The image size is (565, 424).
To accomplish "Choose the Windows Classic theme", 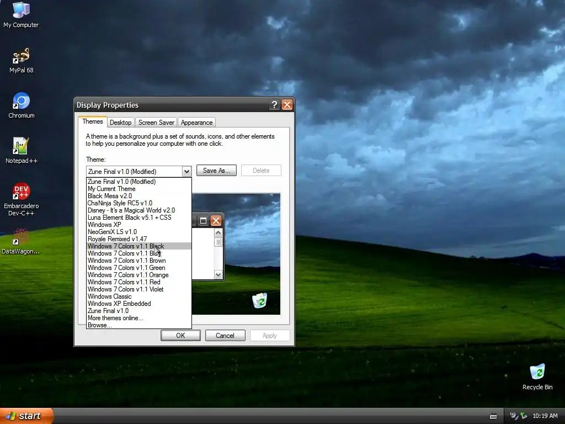I will [x=138, y=296].
